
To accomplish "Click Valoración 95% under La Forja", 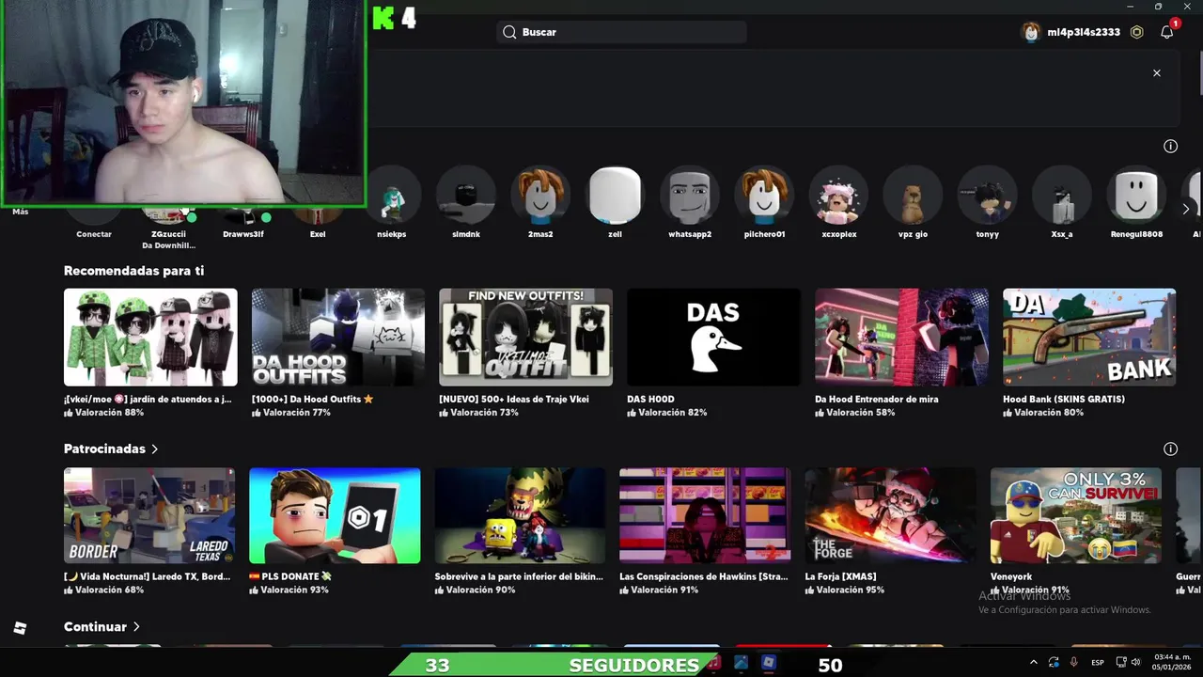I will tap(845, 590).
